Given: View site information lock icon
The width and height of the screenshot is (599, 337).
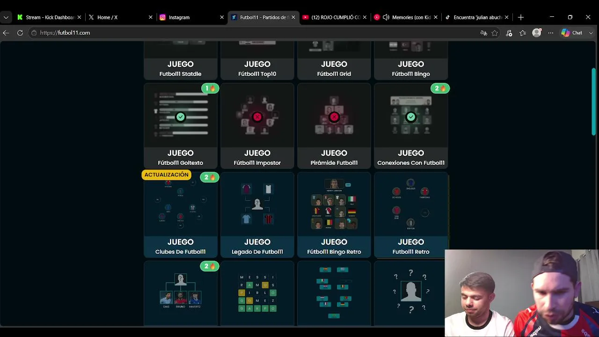Looking at the screenshot, I should pyautogui.click(x=34, y=33).
